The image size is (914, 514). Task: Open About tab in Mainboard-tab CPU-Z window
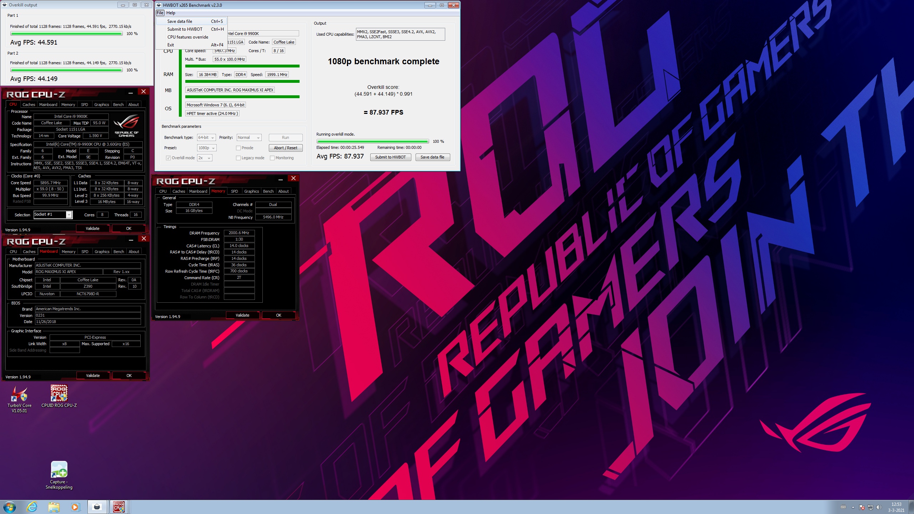click(x=134, y=252)
